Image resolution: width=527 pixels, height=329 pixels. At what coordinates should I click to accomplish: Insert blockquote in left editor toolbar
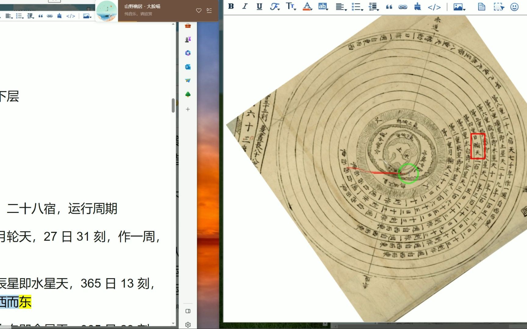(41, 16)
